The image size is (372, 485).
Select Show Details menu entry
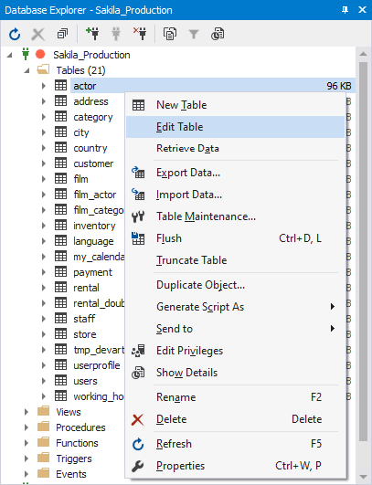[235, 373]
